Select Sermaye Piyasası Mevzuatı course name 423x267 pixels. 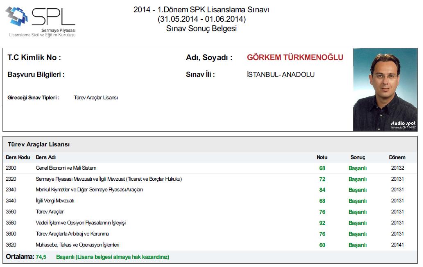tap(109, 179)
